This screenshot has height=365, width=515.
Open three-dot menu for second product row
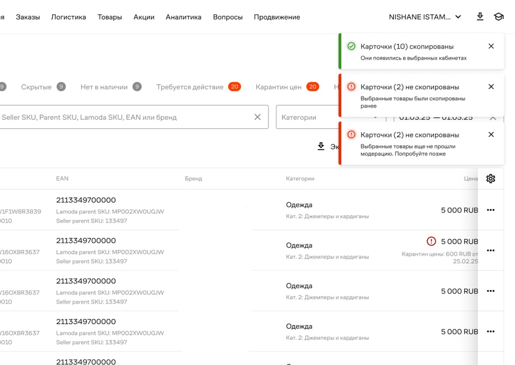[491, 250]
